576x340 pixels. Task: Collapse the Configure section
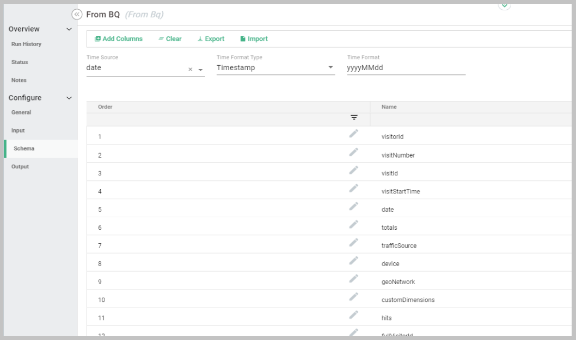tap(69, 98)
